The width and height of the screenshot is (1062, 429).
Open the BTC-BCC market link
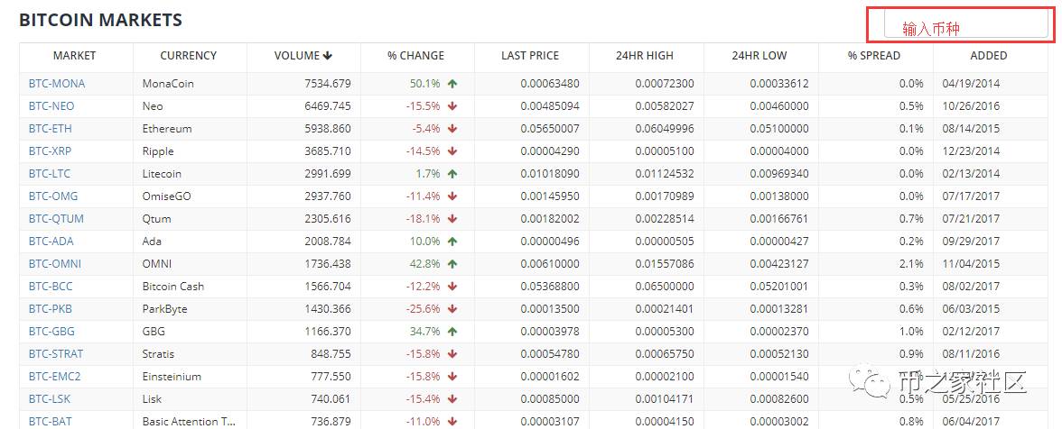coord(51,287)
